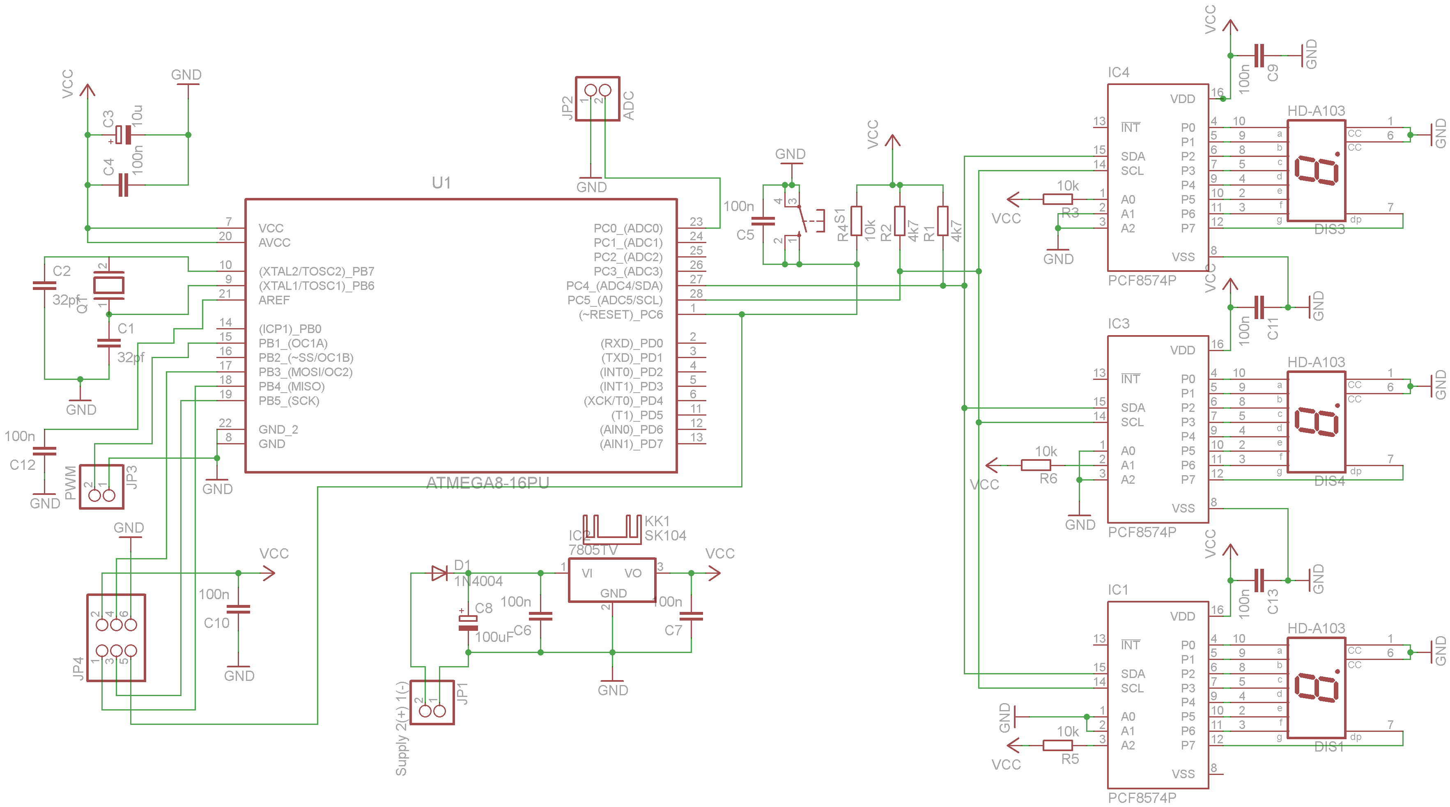The height and width of the screenshot is (807, 1450).
Task: Click the 1N4004 diode value text
Action: pyautogui.click(x=478, y=582)
